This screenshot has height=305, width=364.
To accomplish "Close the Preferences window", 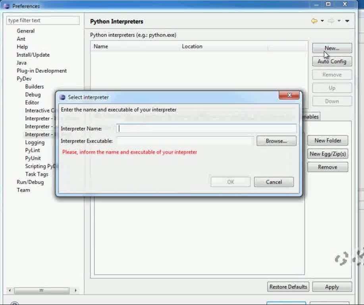I will pyautogui.click(x=345, y=4).
